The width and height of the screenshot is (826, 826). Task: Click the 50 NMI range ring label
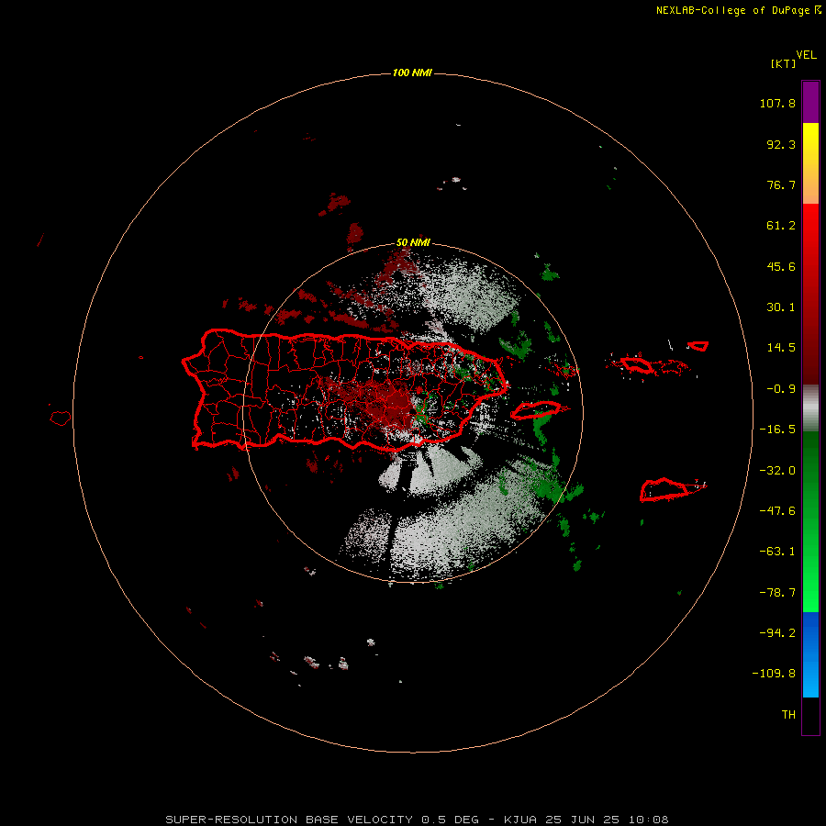point(413,242)
